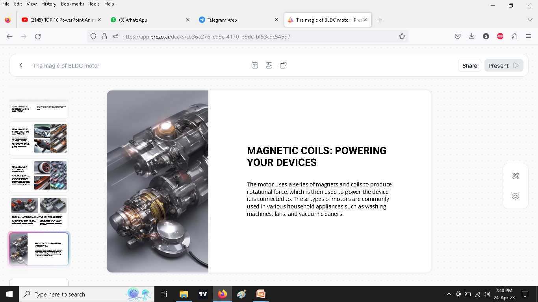The width and height of the screenshot is (538, 302).
Task: Select the Magnetic Coils slide thumbnail
Action: point(39,249)
